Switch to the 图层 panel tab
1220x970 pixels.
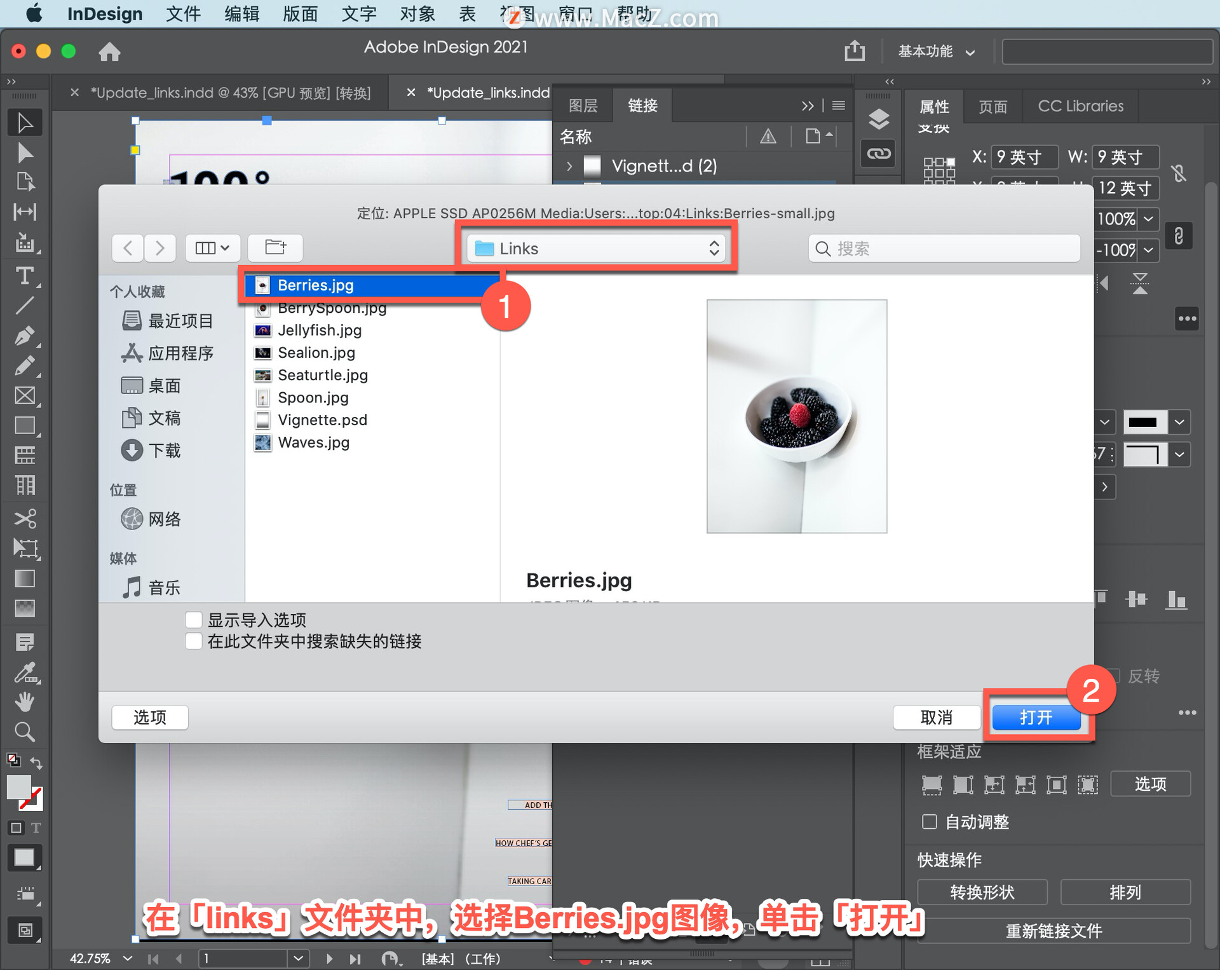click(583, 106)
